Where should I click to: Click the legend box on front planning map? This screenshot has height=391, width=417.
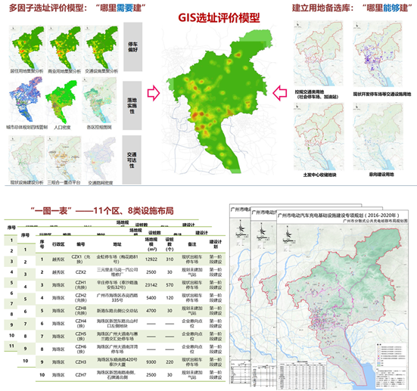pyautogui.click(x=391, y=365)
